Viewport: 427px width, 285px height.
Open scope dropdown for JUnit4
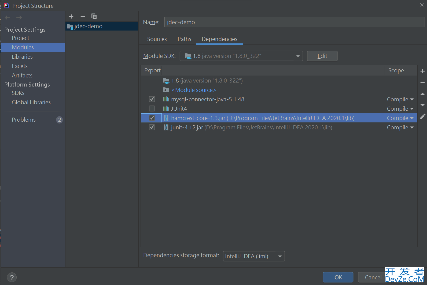point(400,109)
